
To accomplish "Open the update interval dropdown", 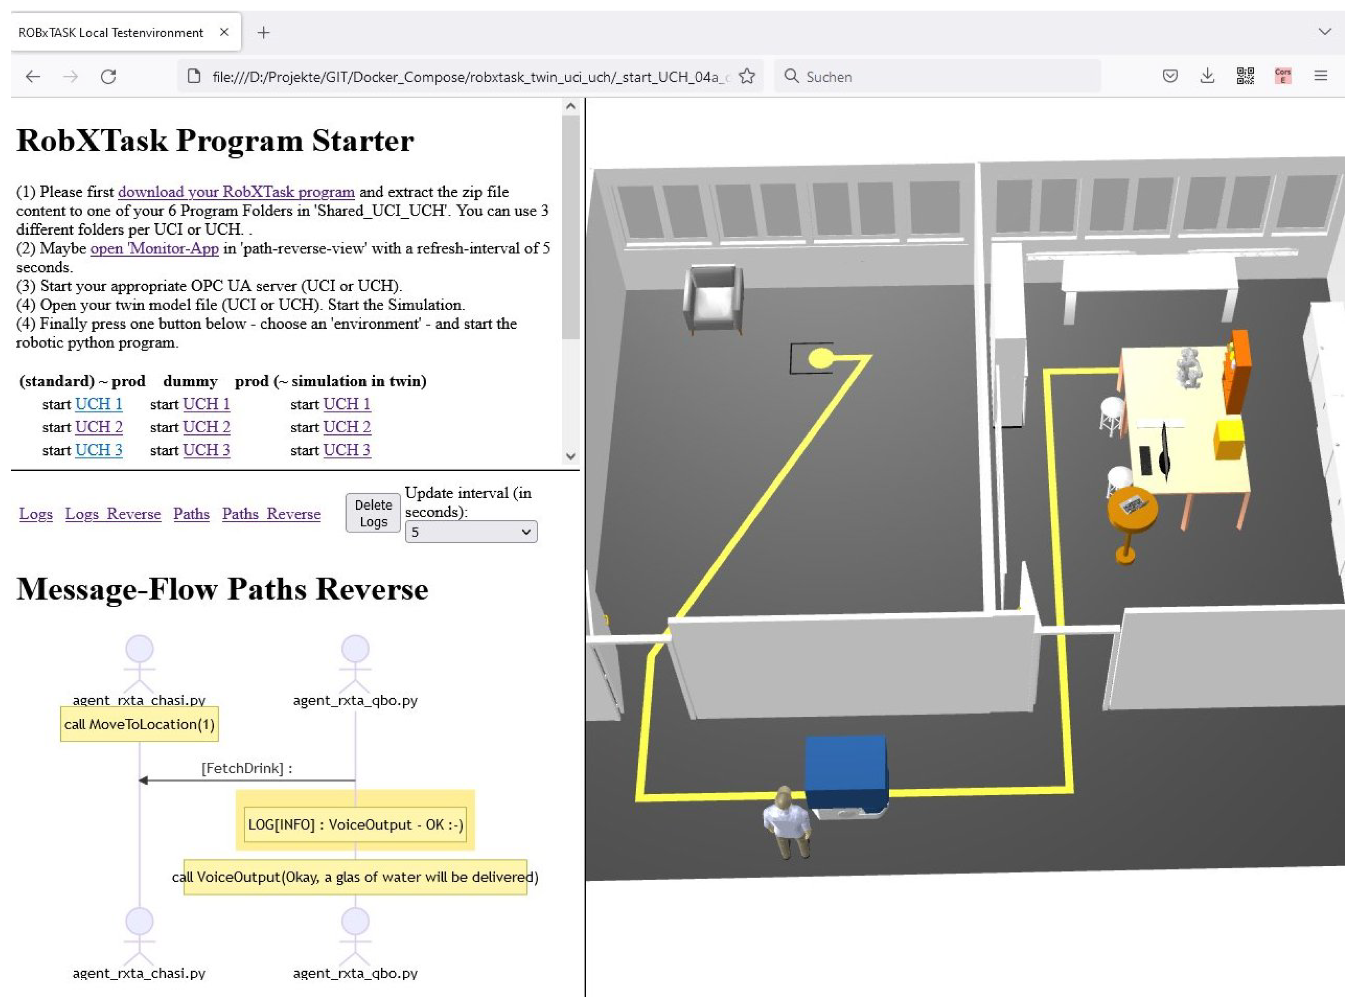I will (470, 531).
